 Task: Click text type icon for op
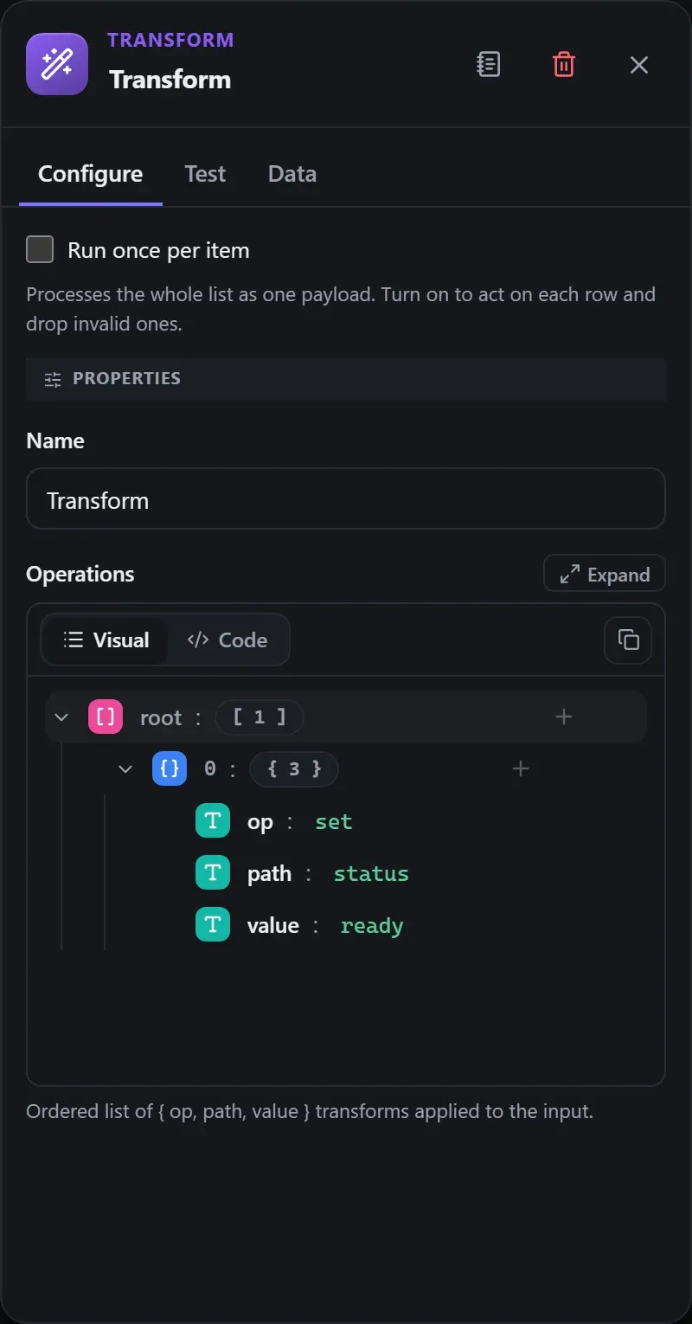tap(213, 821)
